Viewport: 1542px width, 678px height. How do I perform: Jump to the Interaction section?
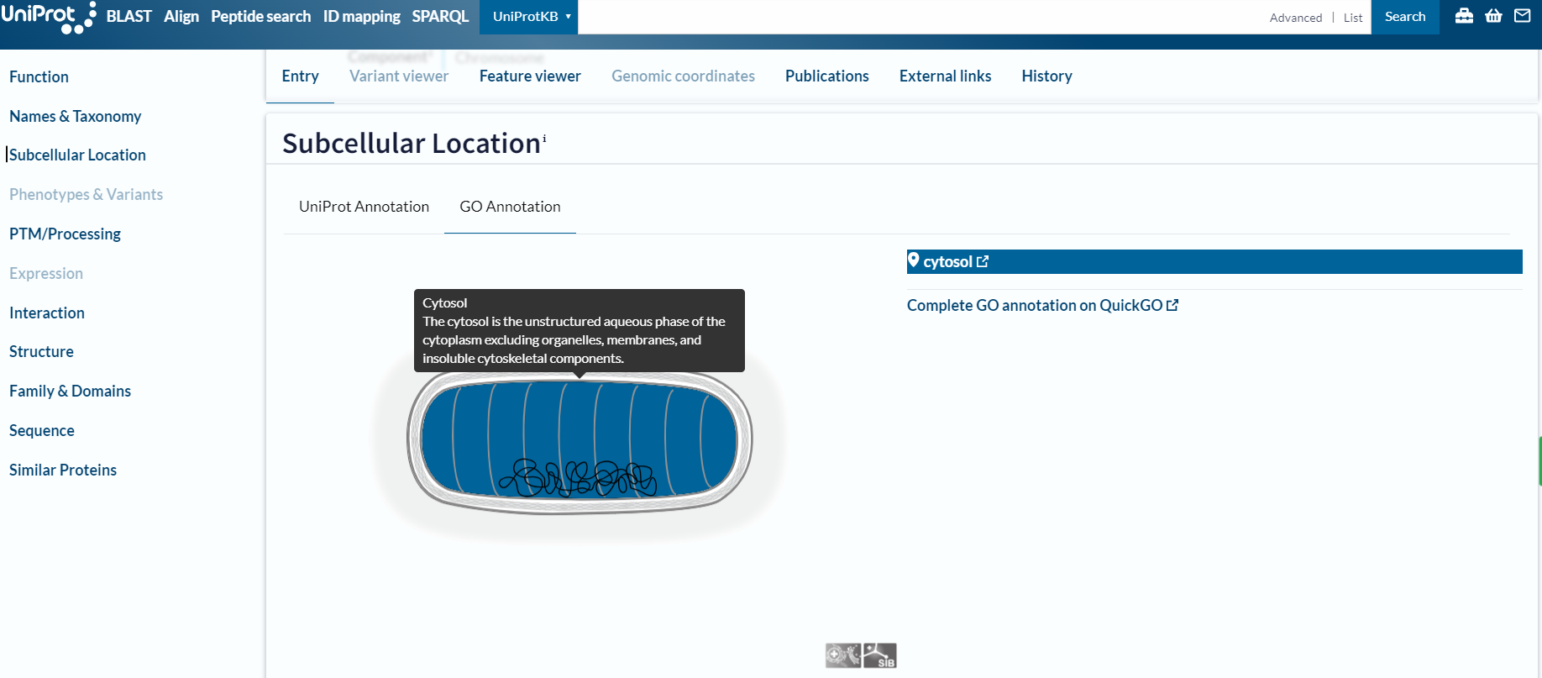(x=47, y=313)
